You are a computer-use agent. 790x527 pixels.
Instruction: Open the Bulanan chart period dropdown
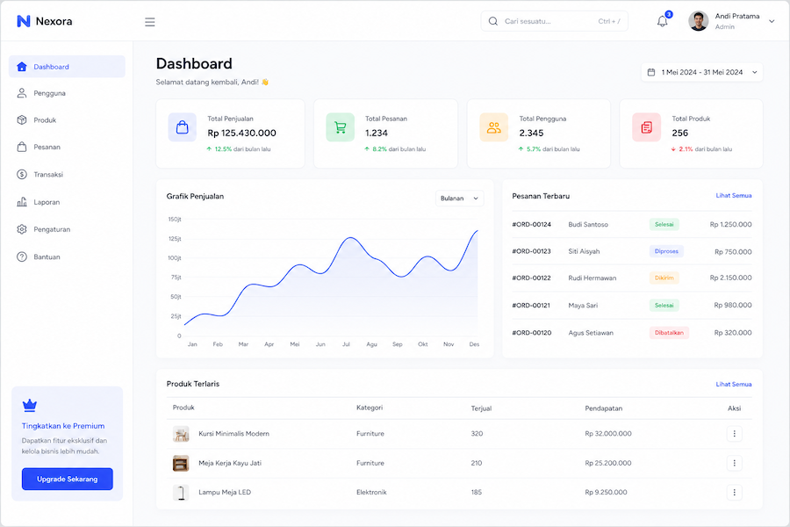pos(459,199)
